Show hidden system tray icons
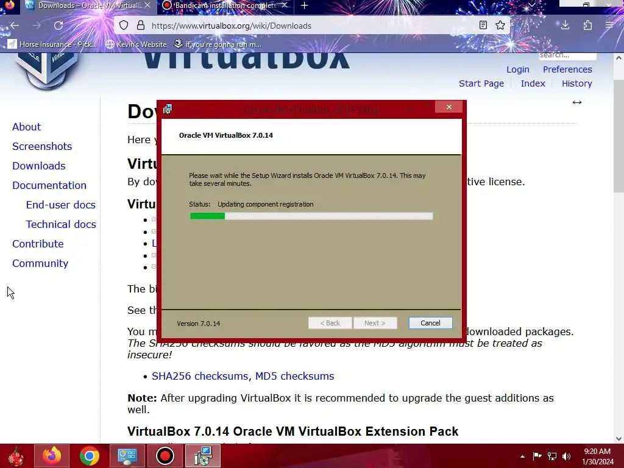 [x=522, y=456]
